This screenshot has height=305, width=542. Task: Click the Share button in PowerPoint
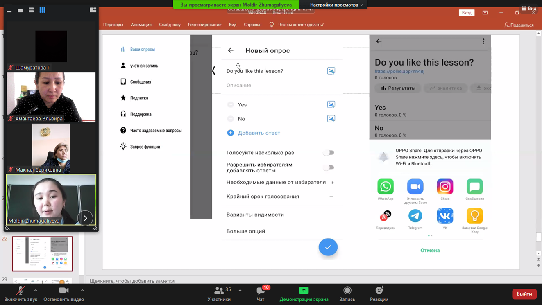[x=519, y=25]
